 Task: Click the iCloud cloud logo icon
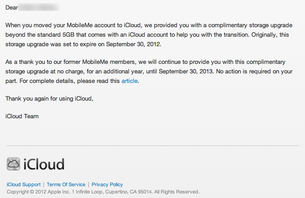[14, 164]
